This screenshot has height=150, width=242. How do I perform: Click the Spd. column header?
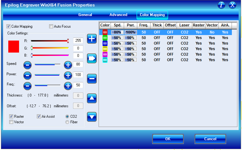117,25
